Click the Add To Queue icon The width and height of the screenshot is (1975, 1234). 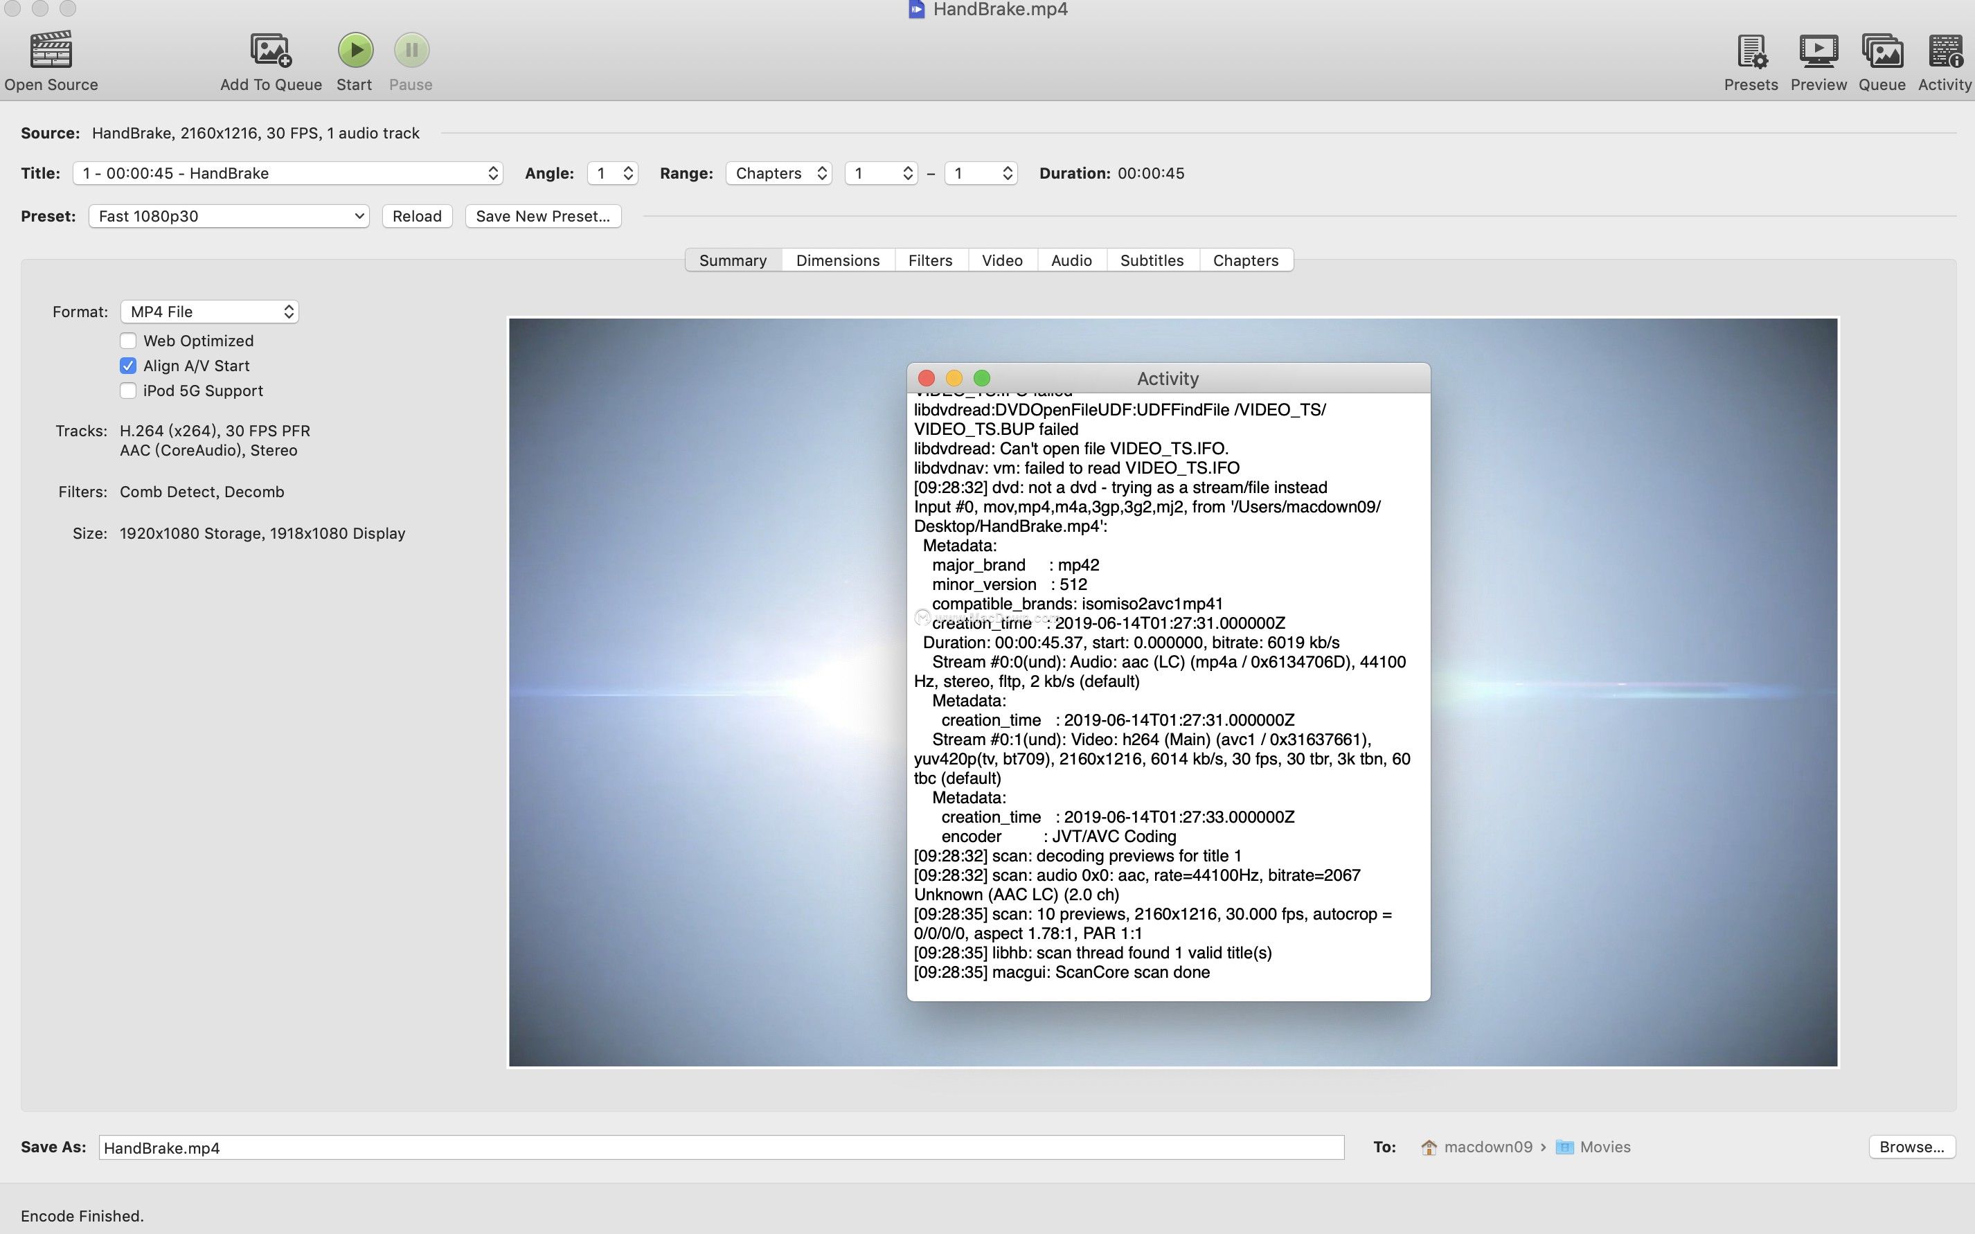tap(270, 50)
